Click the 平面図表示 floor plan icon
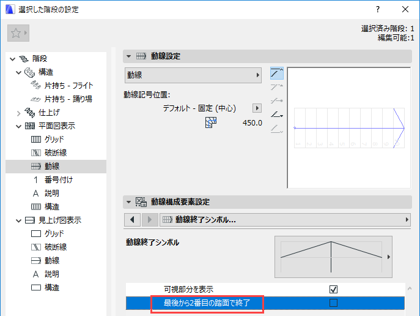The height and width of the screenshot is (316, 420). coord(30,126)
